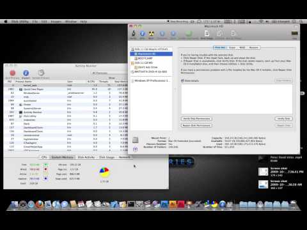The image size is (307, 230).
Task: Select the System Memory tab
Action: (x=62, y=157)
